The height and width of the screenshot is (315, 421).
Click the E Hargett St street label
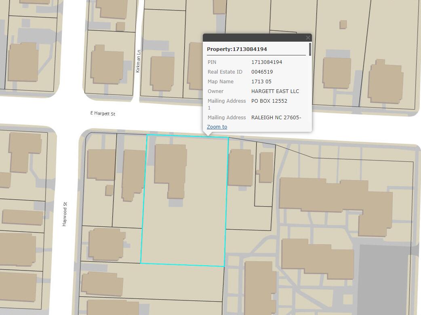(103, 114)
